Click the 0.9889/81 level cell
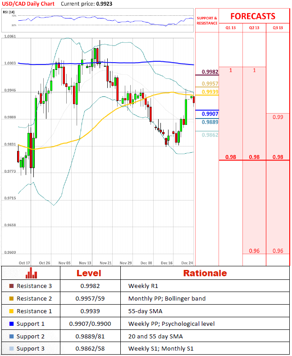Viewport: 292px width, 356px height. [90, 336]
